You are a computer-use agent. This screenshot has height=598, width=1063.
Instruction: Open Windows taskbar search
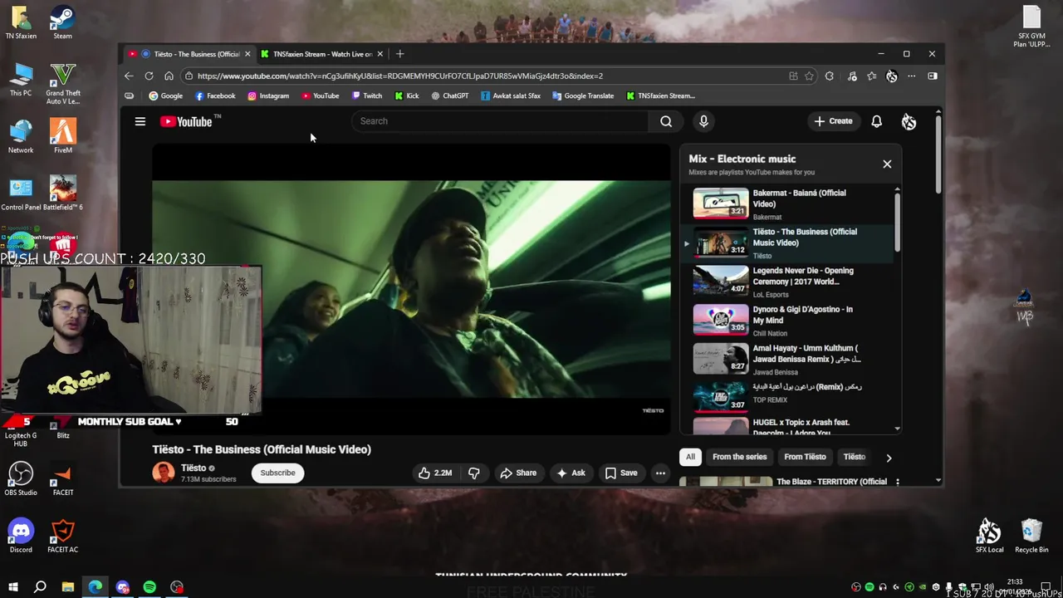coord(40,587)
